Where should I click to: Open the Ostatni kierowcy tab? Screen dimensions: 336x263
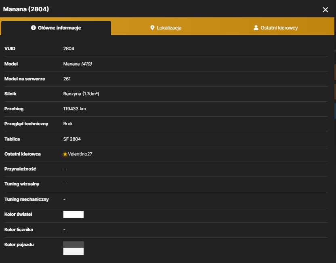276,28
